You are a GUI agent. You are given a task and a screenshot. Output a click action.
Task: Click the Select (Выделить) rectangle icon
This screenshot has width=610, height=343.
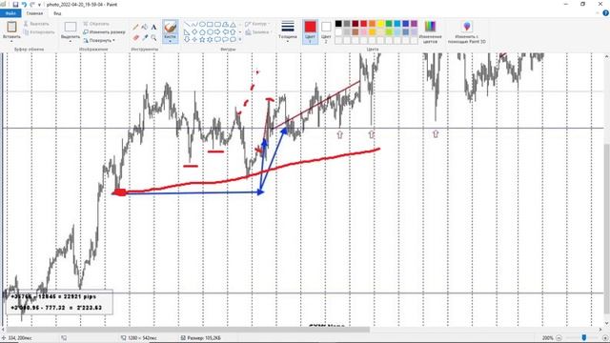coord(71,27)
